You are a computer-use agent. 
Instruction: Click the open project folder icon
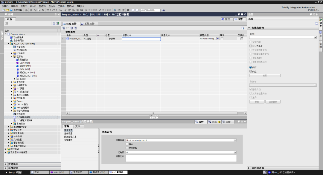click(x=7, y=10)
